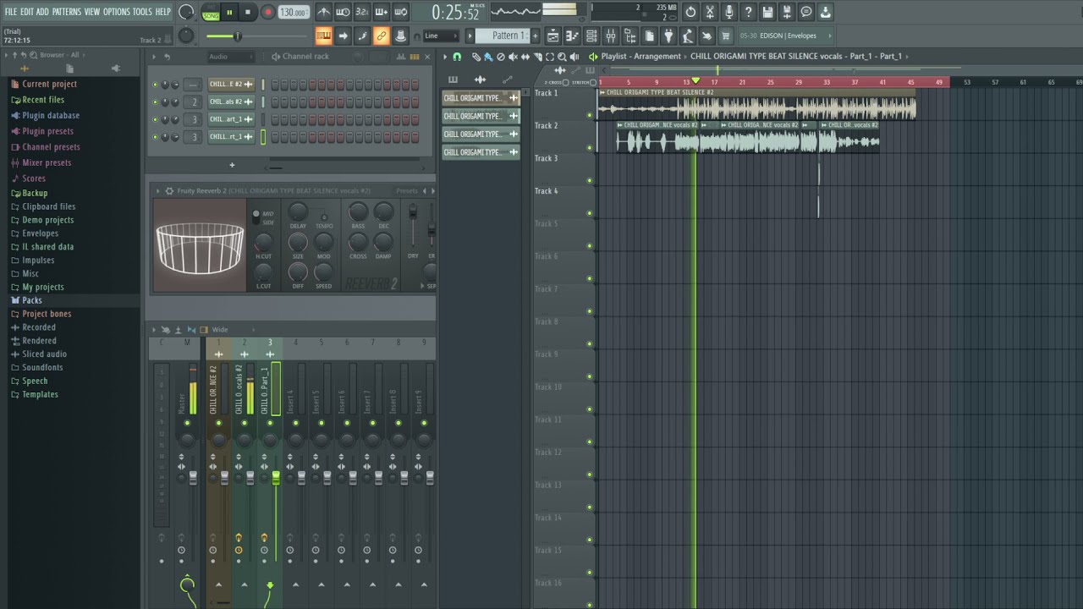
Task: Open the FILE menu
Action: [x=11, y=12]
